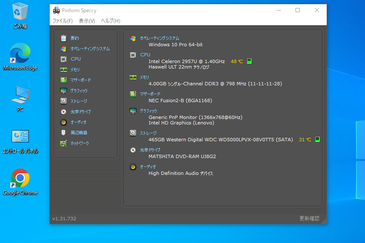Click the summary 光学ドライブ disc icon
The image size is (365, 243).
pos(133,150)
